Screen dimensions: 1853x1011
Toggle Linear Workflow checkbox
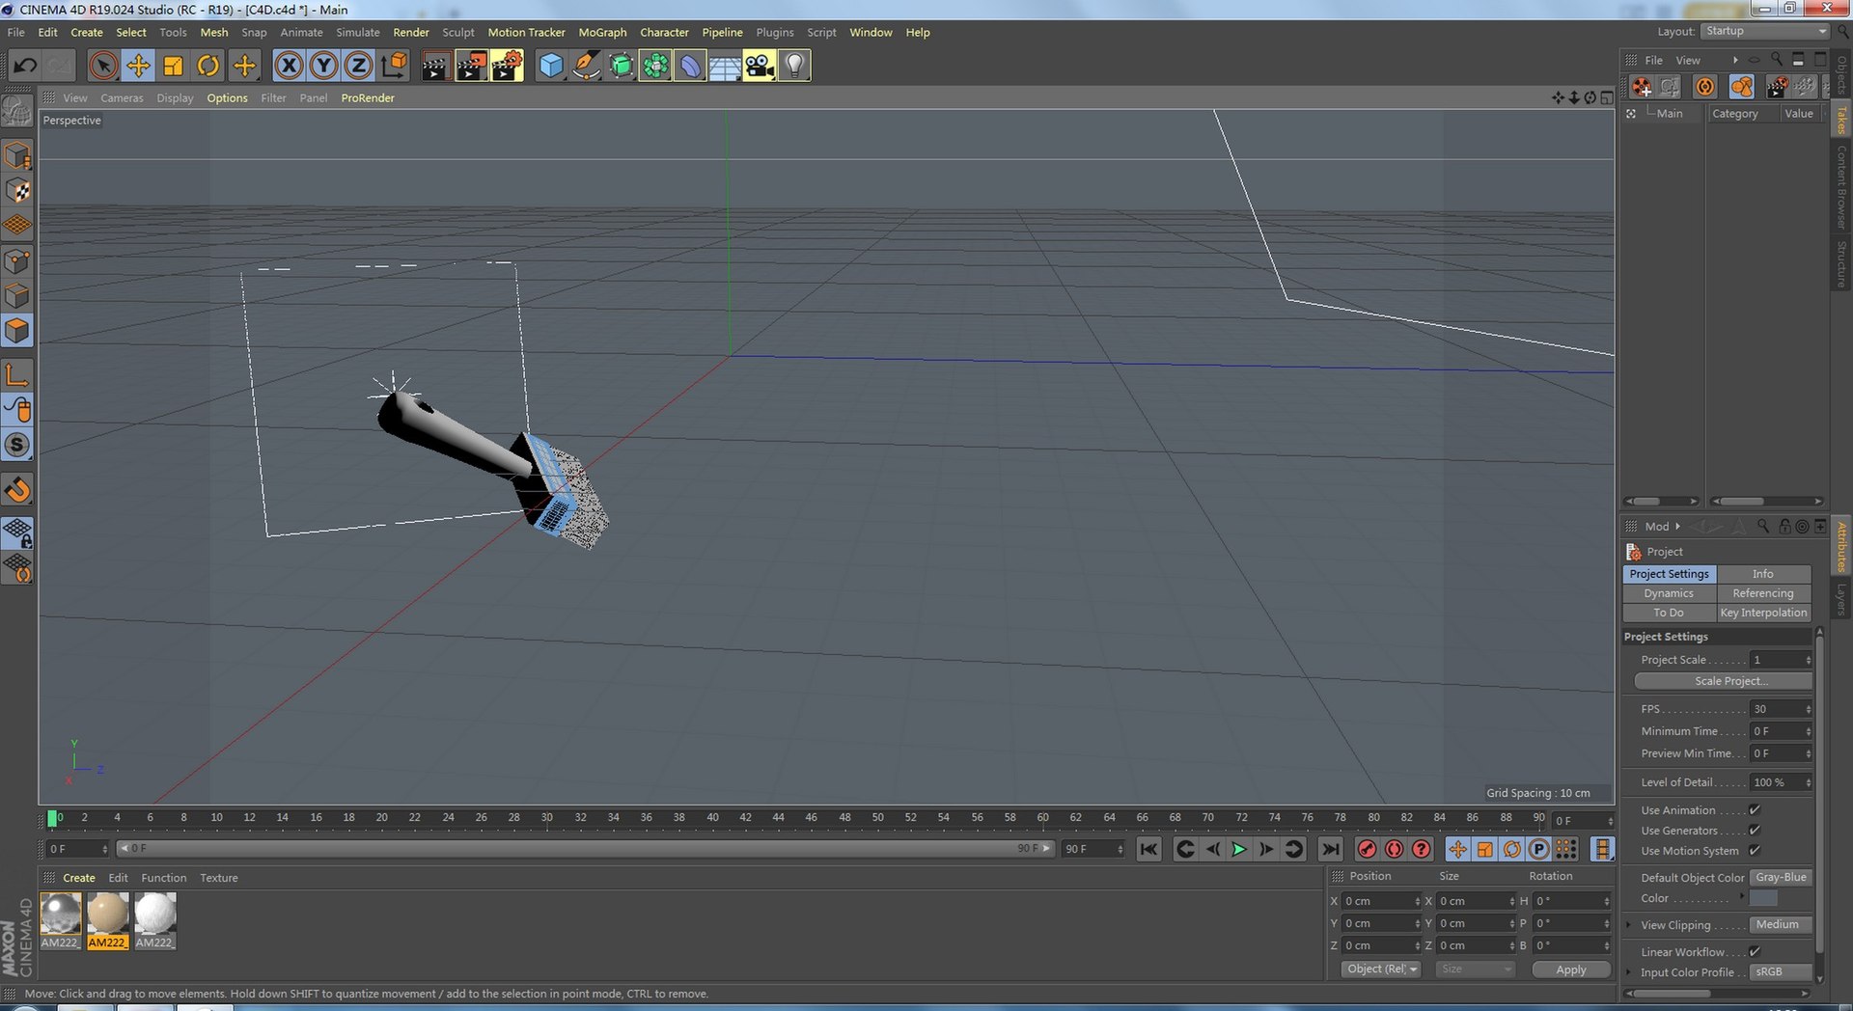[1755, 952]
